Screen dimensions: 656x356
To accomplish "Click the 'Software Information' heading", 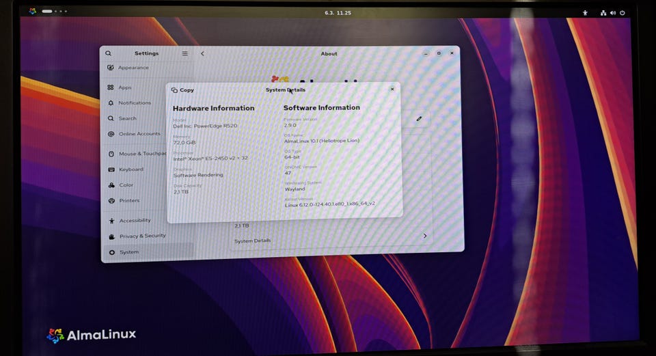I will [x=322, y=108].
